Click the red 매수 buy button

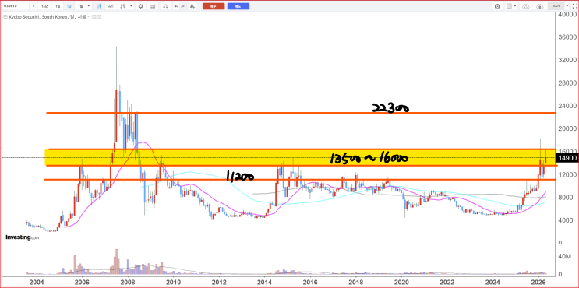coord(214,6)
